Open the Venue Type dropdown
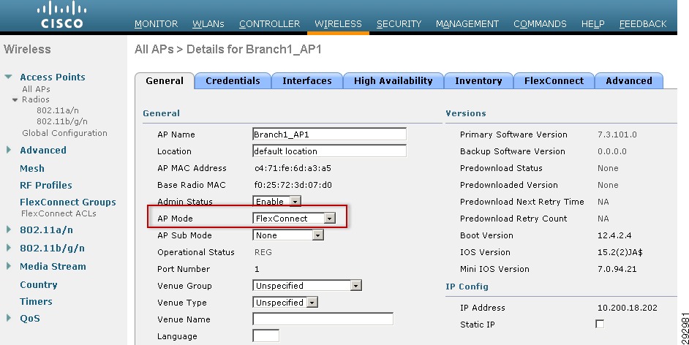689x345 pixels. (x=285, y=303)
